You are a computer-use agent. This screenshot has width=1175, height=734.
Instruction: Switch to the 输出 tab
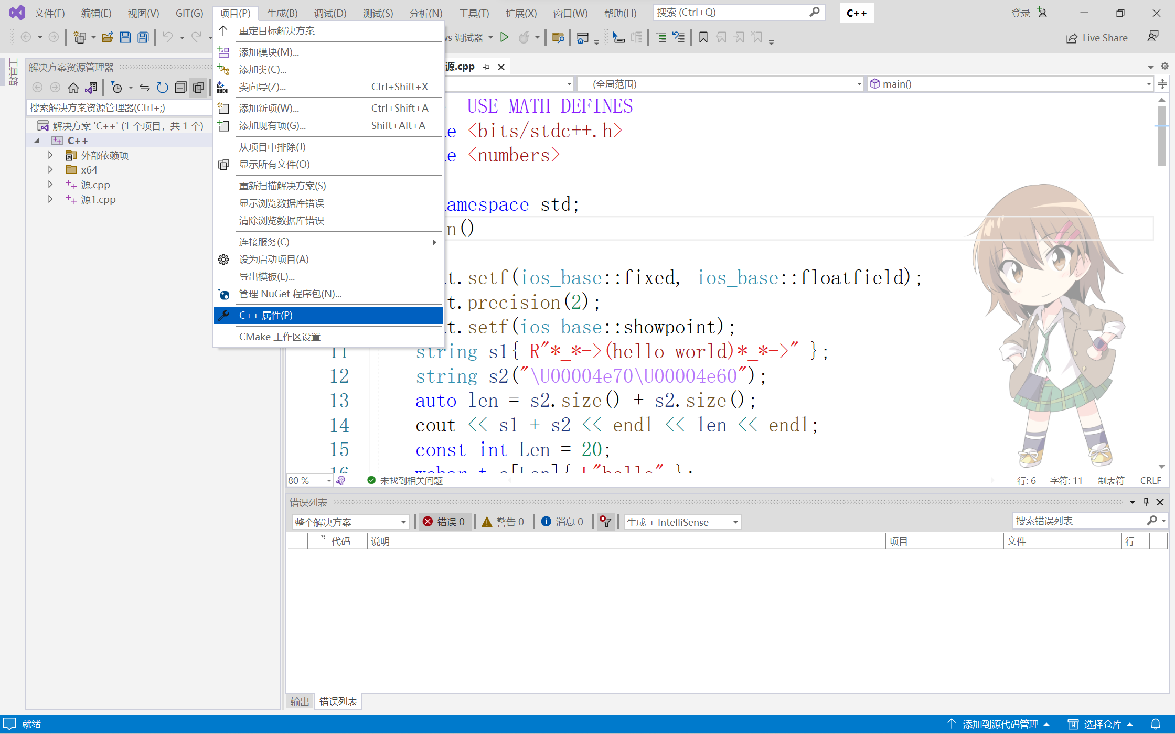click(x=300, y=701)
